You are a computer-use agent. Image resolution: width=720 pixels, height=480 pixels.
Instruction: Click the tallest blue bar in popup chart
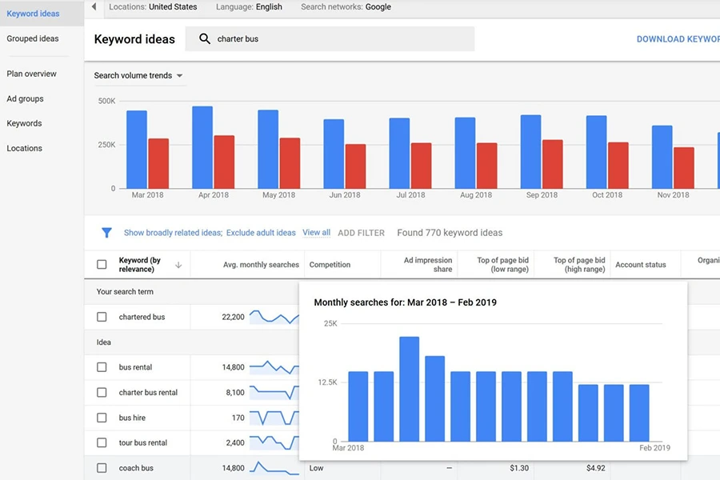(409, 389)
